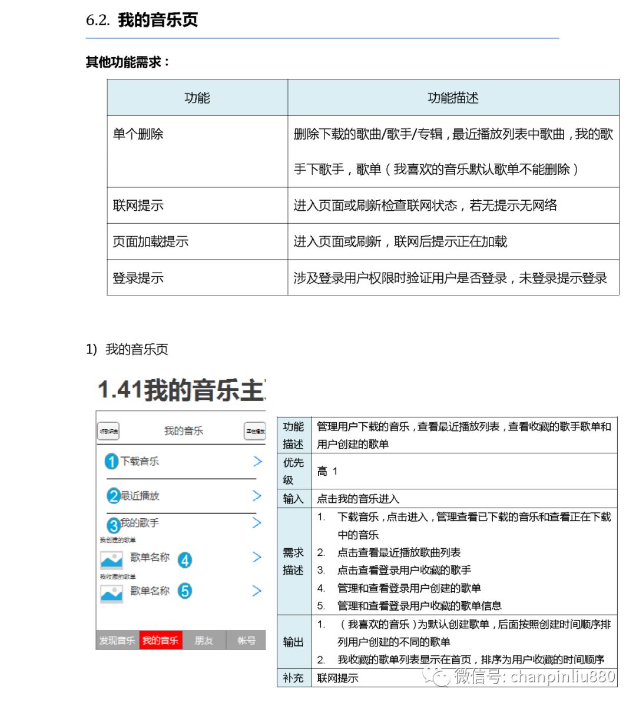636x706 pixels.
Task: Click the 其他功能需求 subheading
Action: pyautogui.click(x=127, y=62)
